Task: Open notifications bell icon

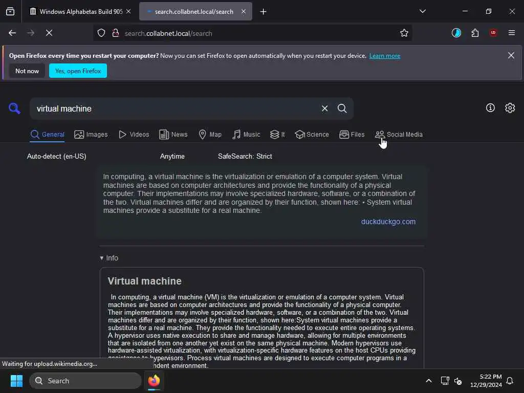Action: (510, 381)
